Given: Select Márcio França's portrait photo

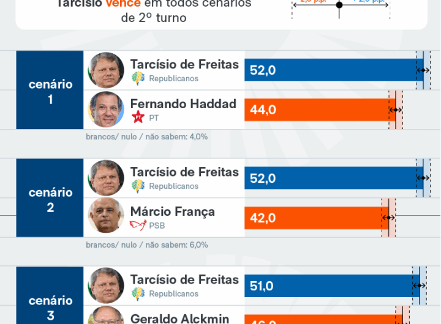Looking at the screenshot, I should pos(106,217).
